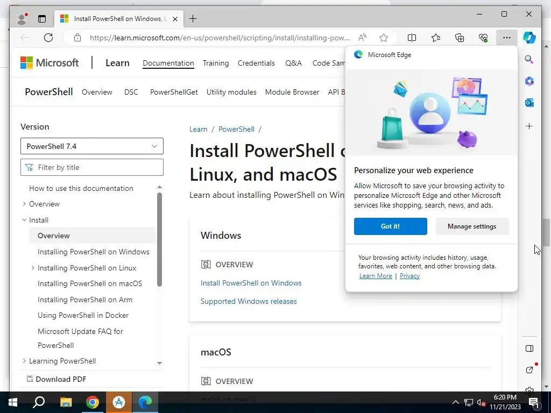Click Filter by title input field
Image resolution: width=551 pixels, height=413 pixels.
[x=92, y=167]
